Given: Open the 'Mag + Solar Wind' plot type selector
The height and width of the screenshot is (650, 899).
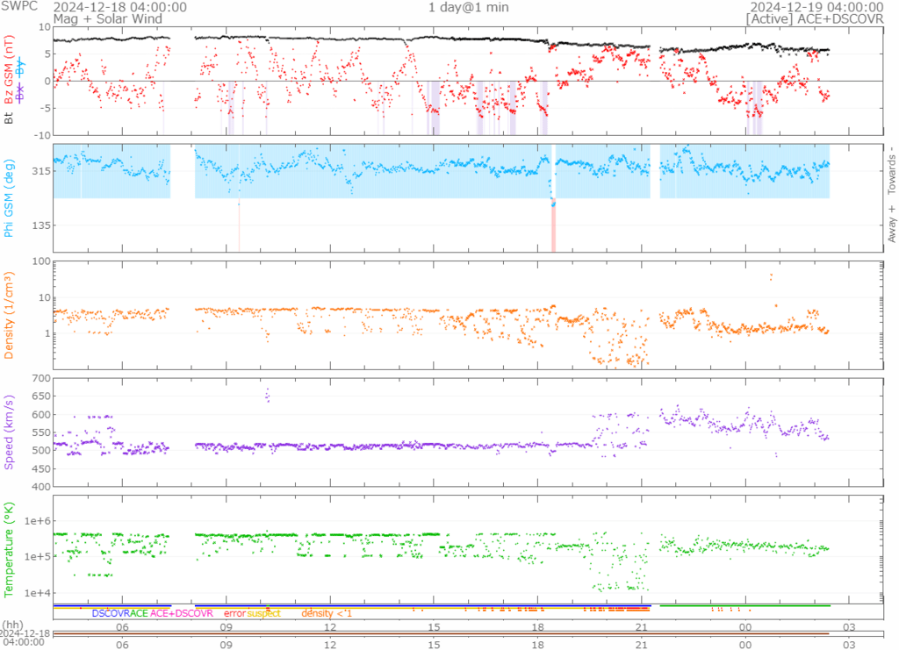Looking at the screenshot, I should tap(102, 18).
